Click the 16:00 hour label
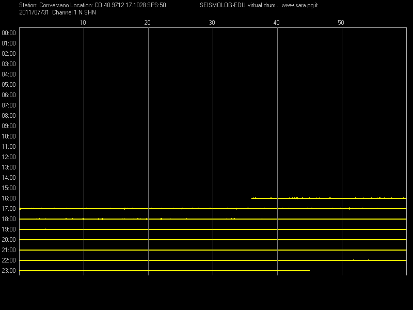Viewport: 413px width, 310px height. (9, 198)
